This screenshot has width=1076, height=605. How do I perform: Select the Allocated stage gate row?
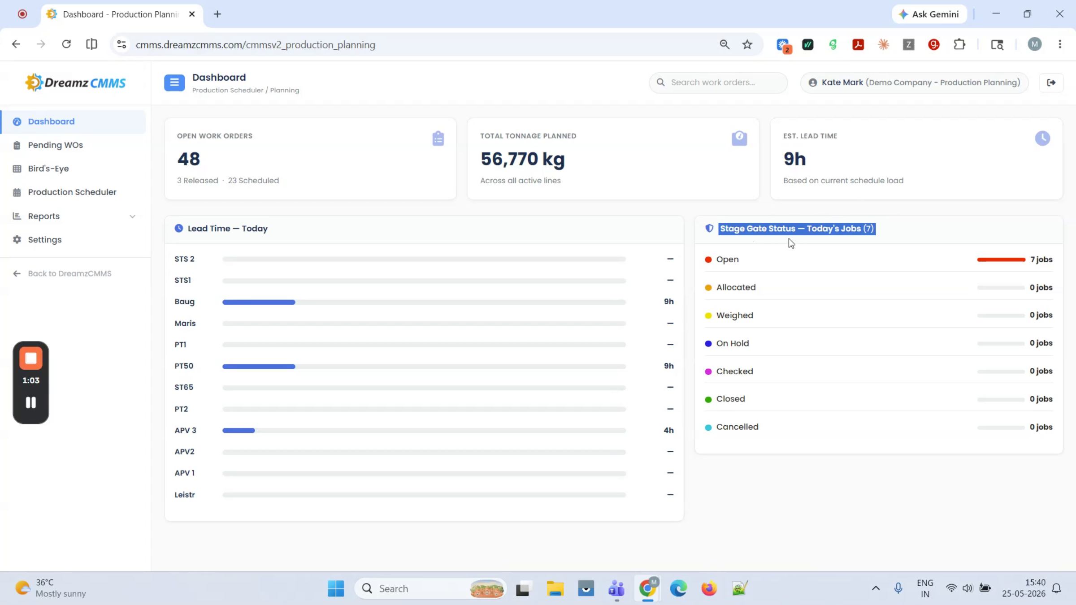[x=878, y=287]
